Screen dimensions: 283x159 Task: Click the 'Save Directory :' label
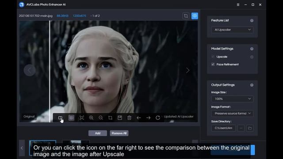click(x=221, y=121)
